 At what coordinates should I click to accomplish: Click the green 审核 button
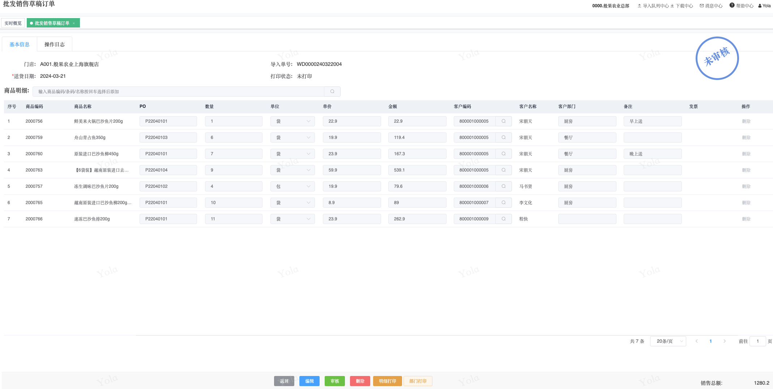click(x=334, y=381)
